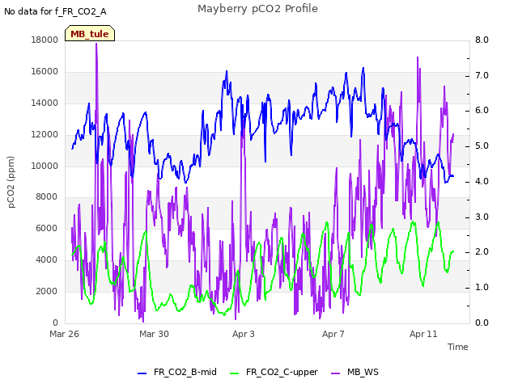
Task: Select the FR_CO2_B-mid legend entry
Action: [177, 372]
